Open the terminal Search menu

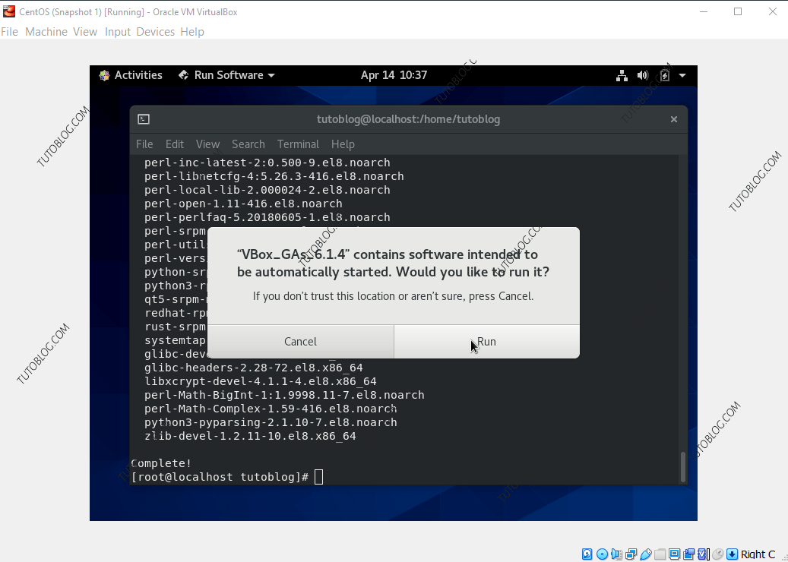(248, 144)
